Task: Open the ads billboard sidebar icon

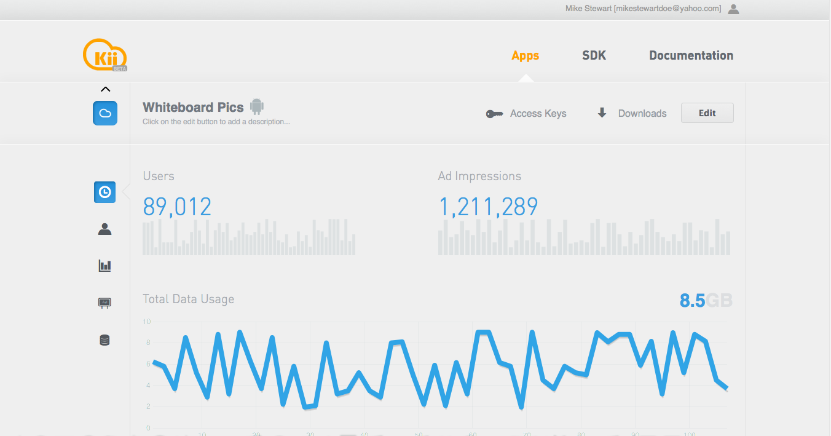Action: click(105, 303)
